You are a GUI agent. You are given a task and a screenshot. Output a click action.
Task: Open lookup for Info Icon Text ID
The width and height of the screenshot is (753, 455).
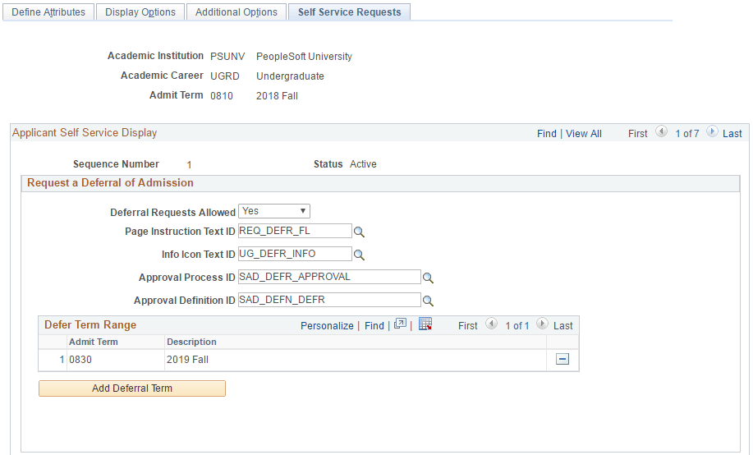coord(359,255)
